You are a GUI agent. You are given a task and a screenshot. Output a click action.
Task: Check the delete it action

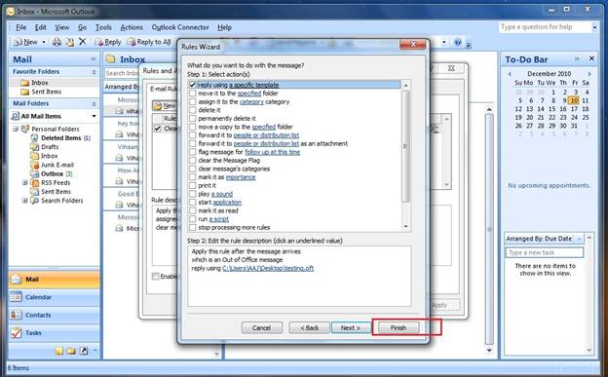[192, 110]
